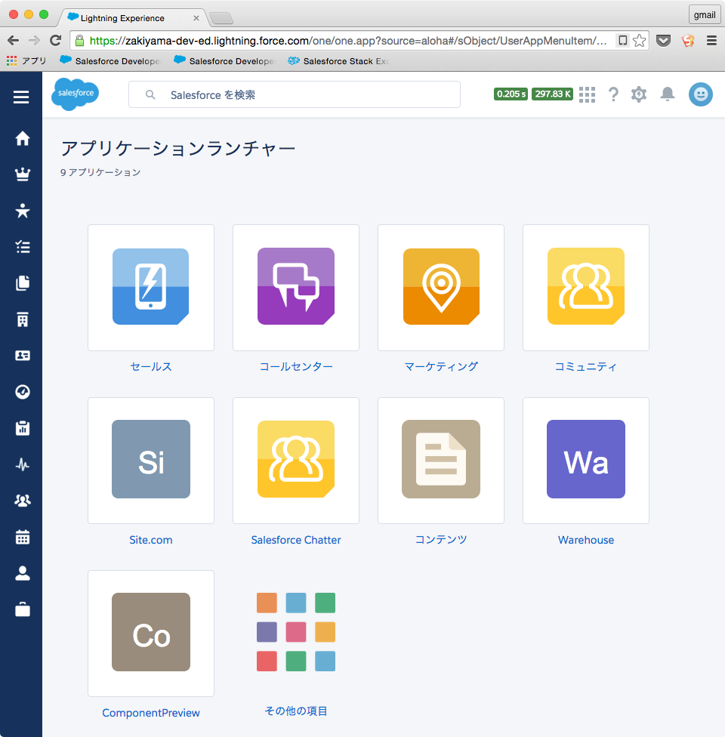Screen dimensions: 725x737
Task: Launch the コールセンター app tile
Action: click(296, 287)
